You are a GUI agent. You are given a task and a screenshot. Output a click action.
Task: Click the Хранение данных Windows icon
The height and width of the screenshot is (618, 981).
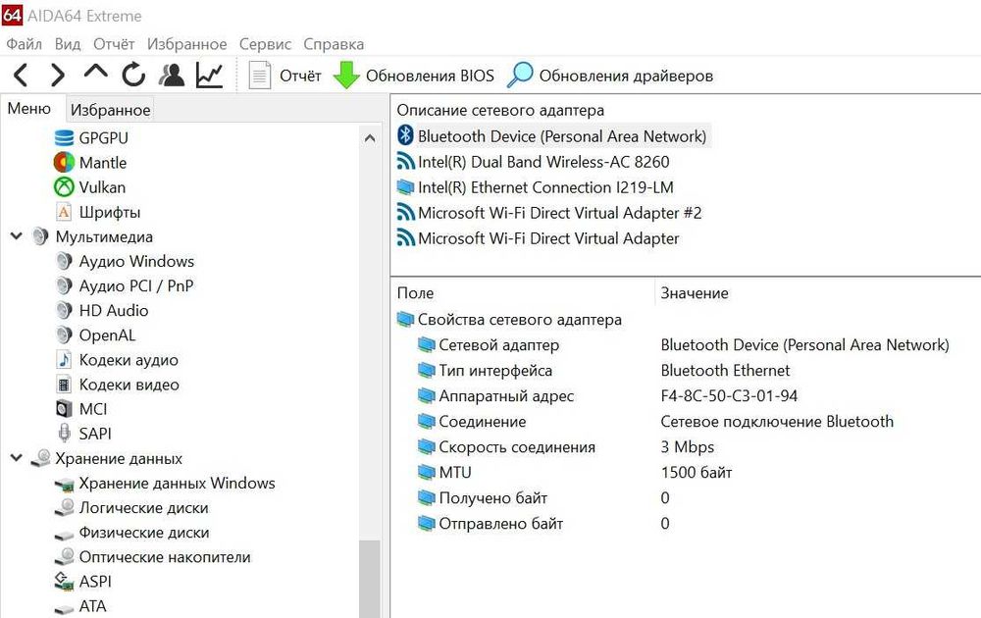(64, 484)
